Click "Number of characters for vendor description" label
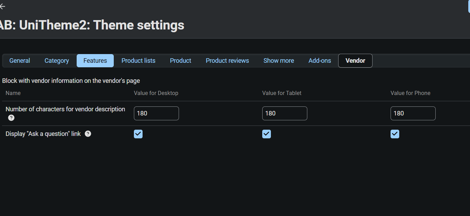Viewport: 470px width, 216px height. 65,109
